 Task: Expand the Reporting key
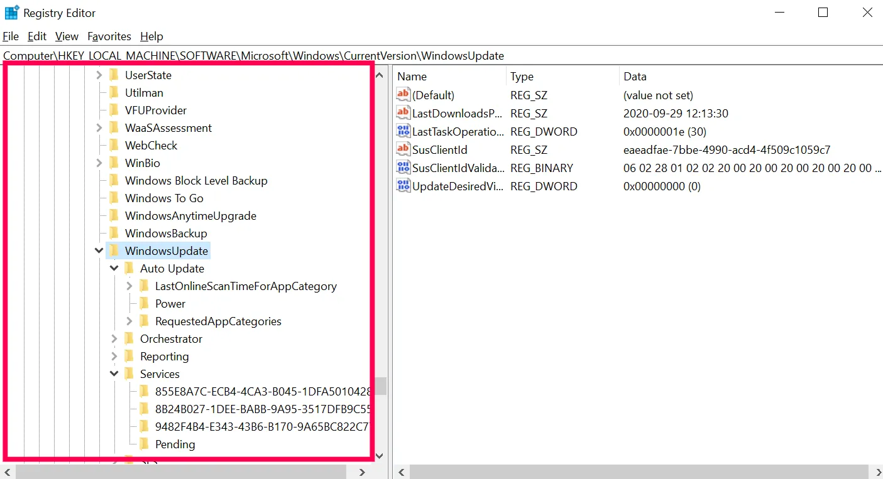coord(114,357)
